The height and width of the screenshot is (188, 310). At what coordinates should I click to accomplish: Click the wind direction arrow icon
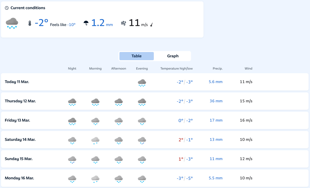coord(151,25)
